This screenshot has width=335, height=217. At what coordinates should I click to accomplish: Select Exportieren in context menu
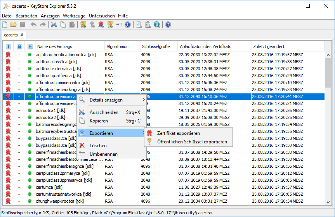pyautogui.click(x=111, y=133)
